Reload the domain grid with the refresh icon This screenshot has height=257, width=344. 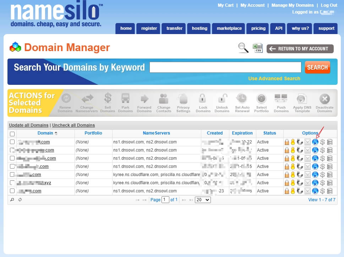pyautogui.click(x=20, y=199)
